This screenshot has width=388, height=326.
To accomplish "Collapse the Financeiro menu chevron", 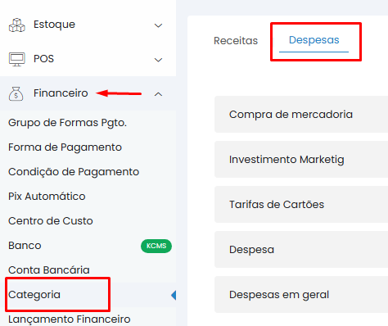I will [x=158, y=94].
